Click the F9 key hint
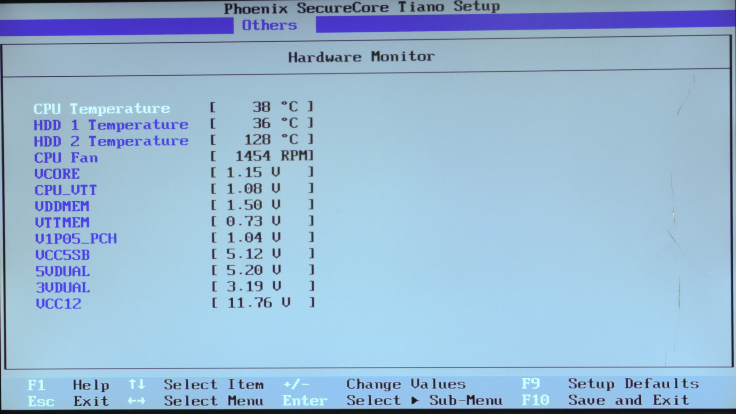736x414 pixels. point(530,384)
